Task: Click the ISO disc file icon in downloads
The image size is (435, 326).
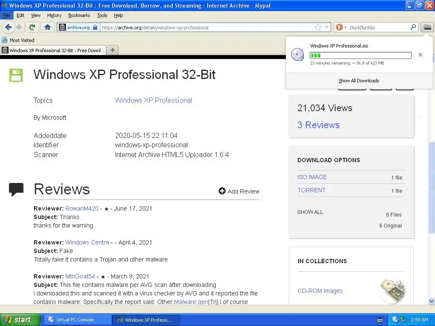Action: tap(297, 55)
